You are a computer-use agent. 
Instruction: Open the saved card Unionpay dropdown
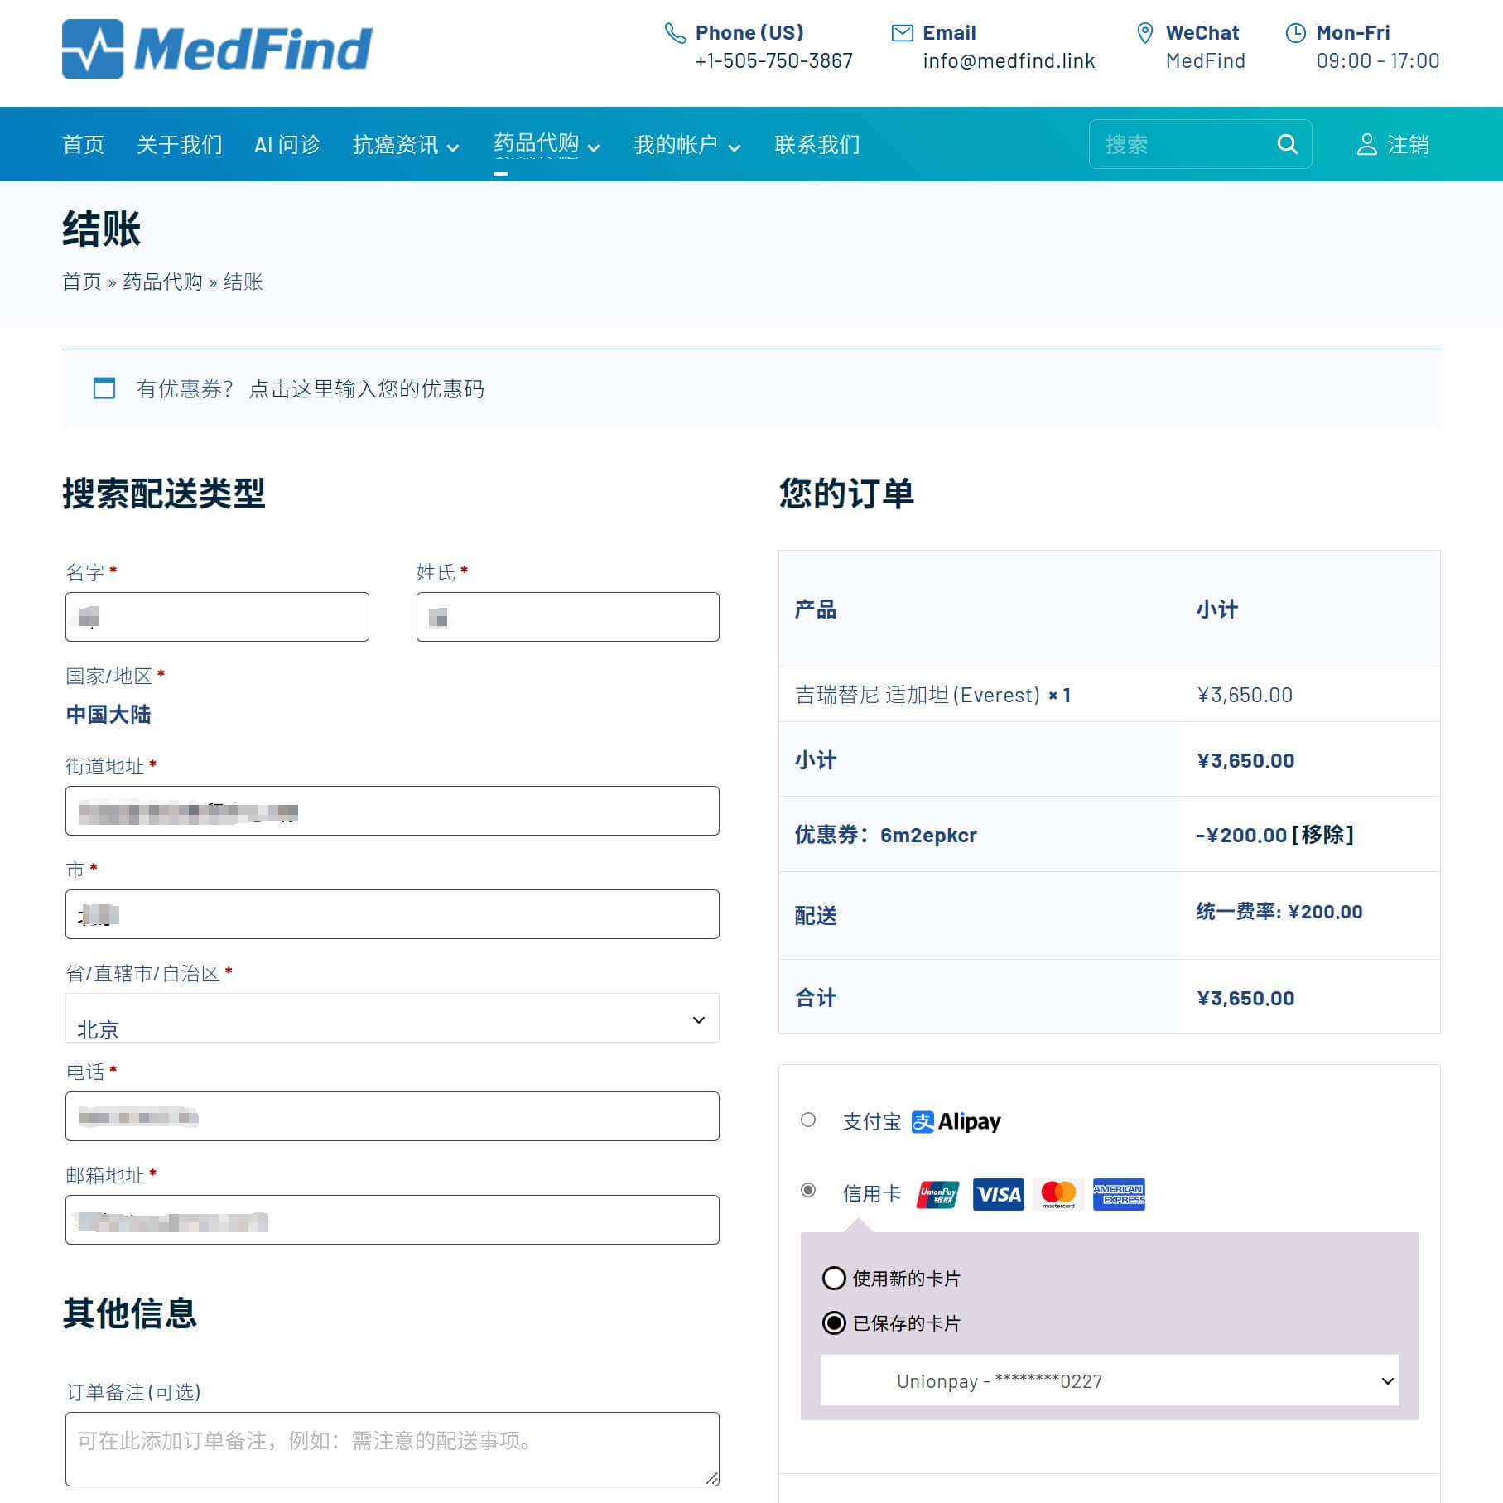(1108, 1380)
